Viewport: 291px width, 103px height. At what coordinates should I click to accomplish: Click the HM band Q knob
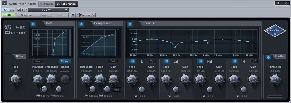(x=210, y=89)
